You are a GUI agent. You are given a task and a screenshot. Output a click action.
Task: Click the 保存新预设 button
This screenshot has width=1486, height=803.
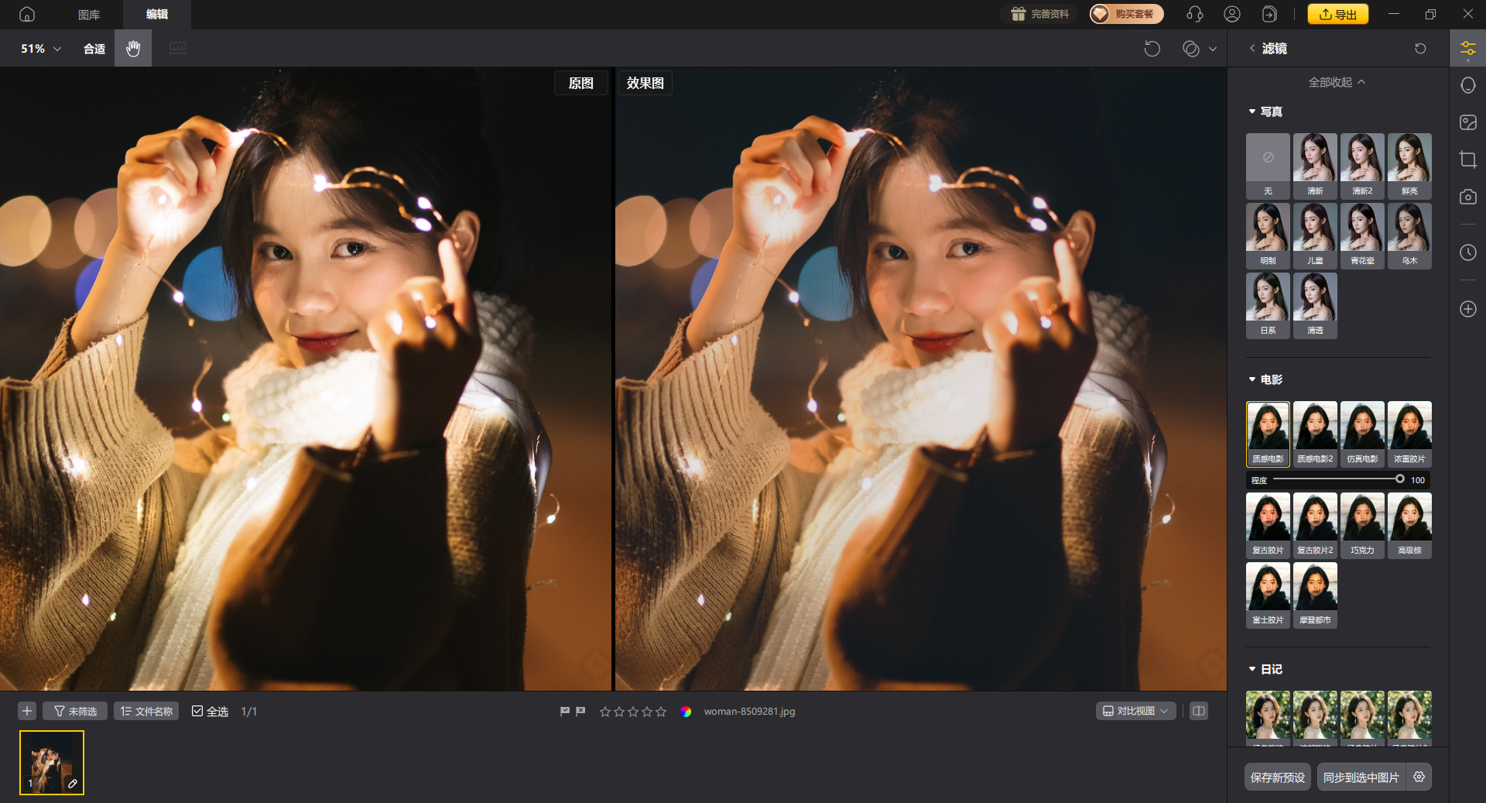pos(1277,777)
